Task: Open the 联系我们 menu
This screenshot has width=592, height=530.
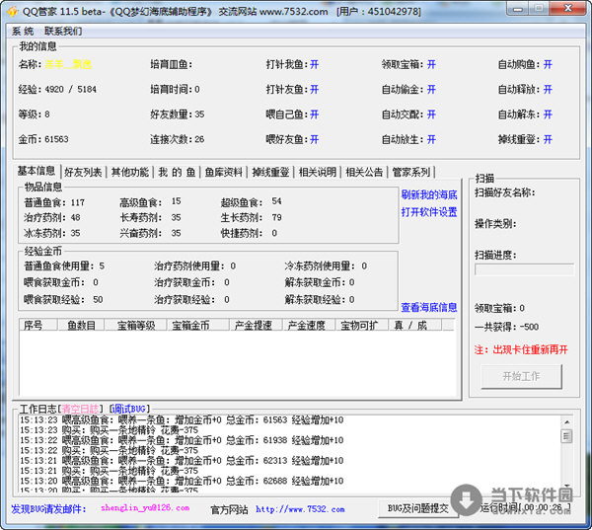Action: (x=63, y=31)
